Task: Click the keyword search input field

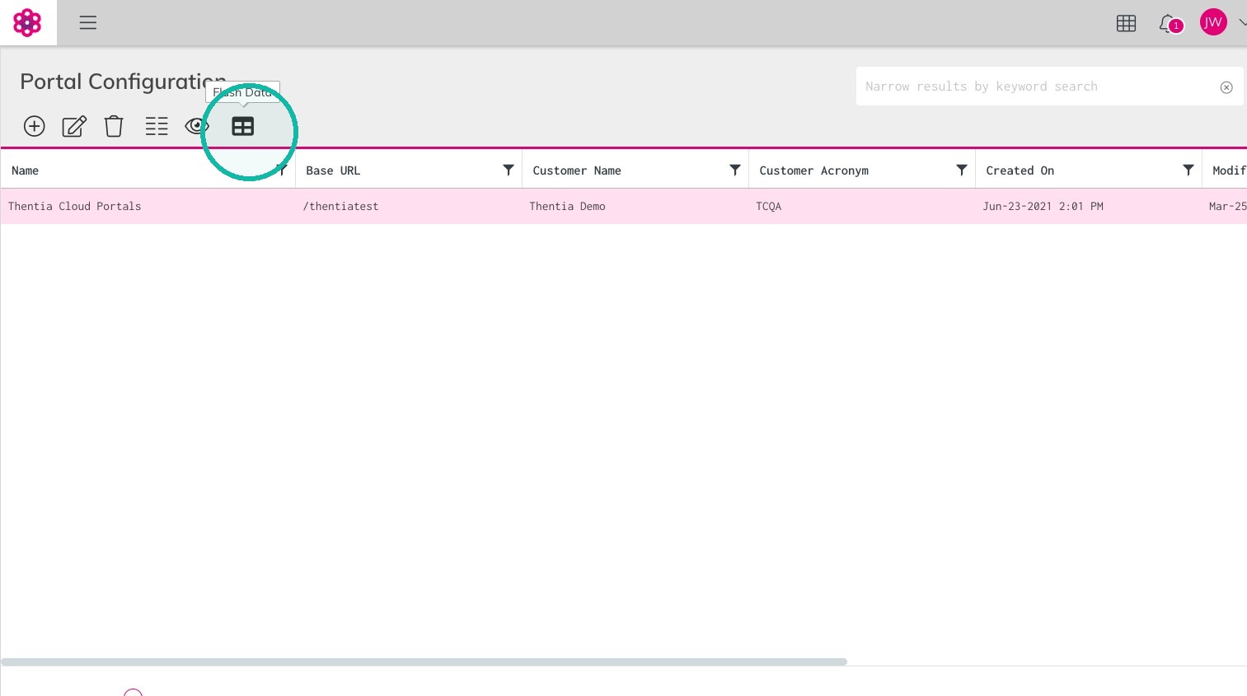Action: point(1038,86)
